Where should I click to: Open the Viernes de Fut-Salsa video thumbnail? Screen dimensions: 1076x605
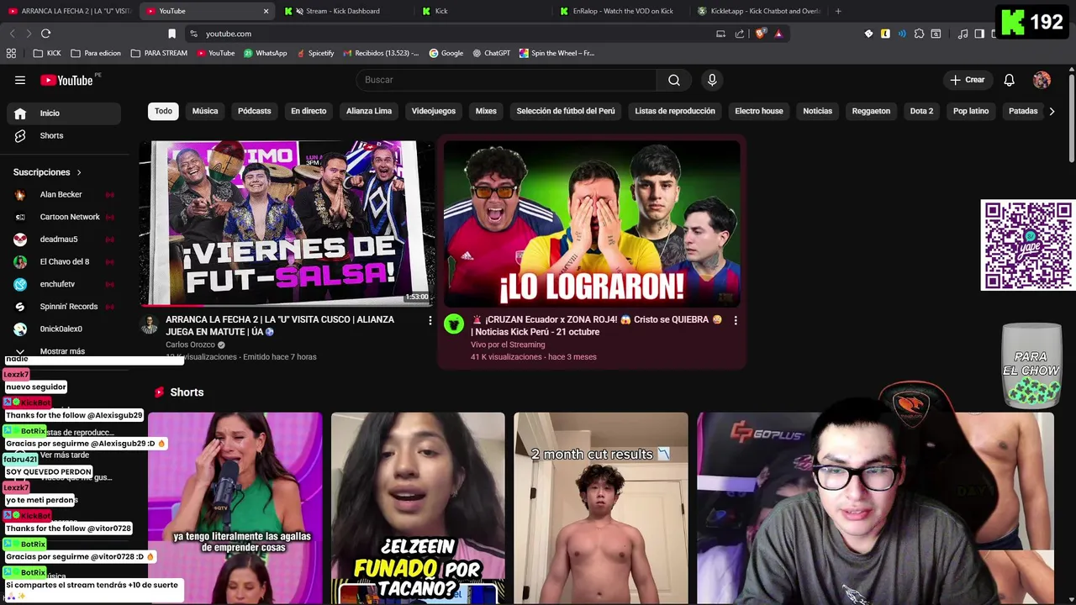click(x=287, y=223)
